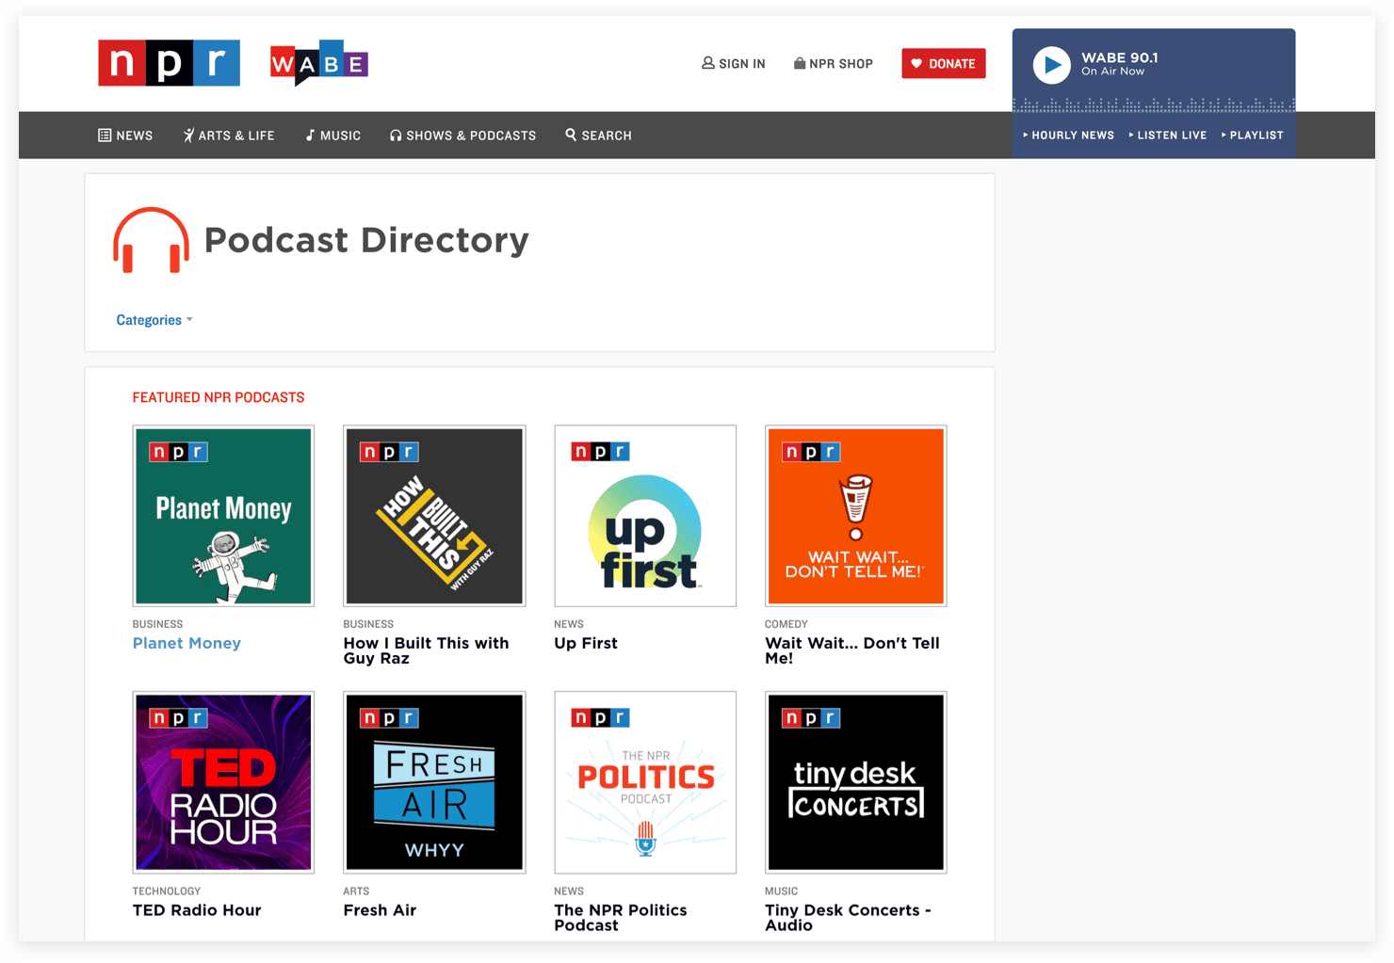1394x963 pixels.
Task: Open the TED Radio Hour cover art
Action: coord(223,782)
